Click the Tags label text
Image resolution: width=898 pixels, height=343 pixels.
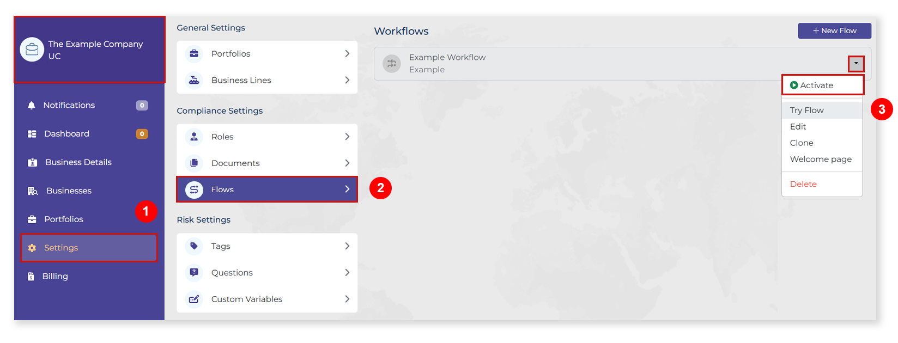(221, 247)
